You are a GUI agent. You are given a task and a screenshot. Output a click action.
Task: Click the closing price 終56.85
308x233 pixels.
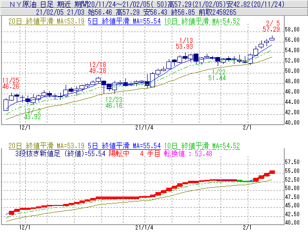pyautogui.click(x=183, y=12)
